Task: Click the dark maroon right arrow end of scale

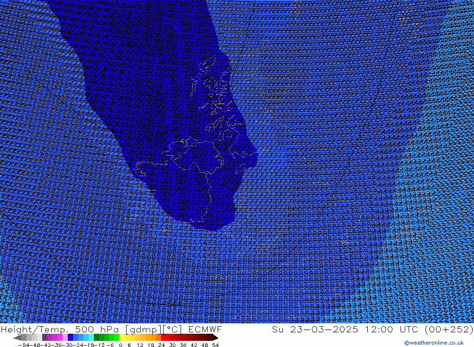Action: [216, 338]
